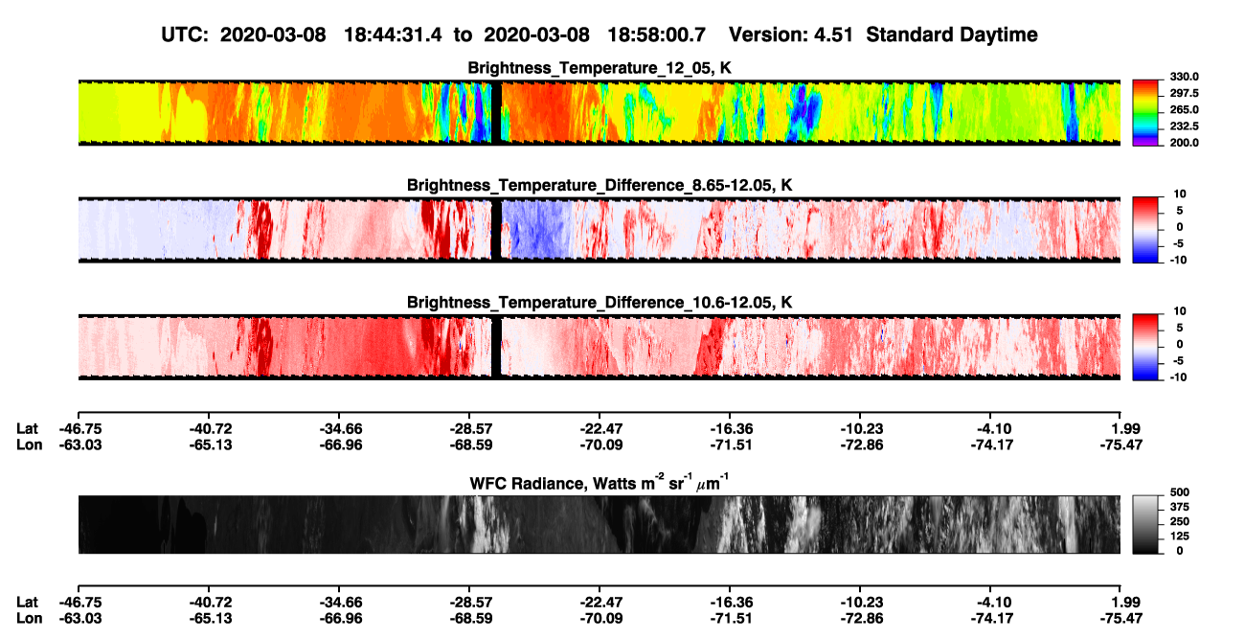Click the WFC Radiance panel title
Image resolution: width=1245 pixels, height=639 pixels.
pyautogui.click(x=600, y=484)
